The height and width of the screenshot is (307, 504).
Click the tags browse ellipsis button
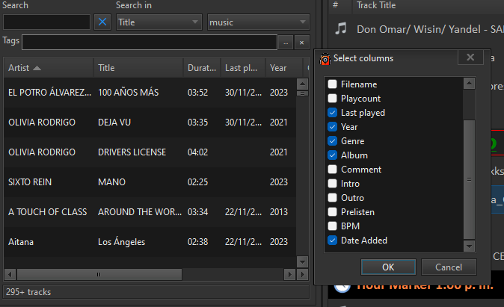286,42
